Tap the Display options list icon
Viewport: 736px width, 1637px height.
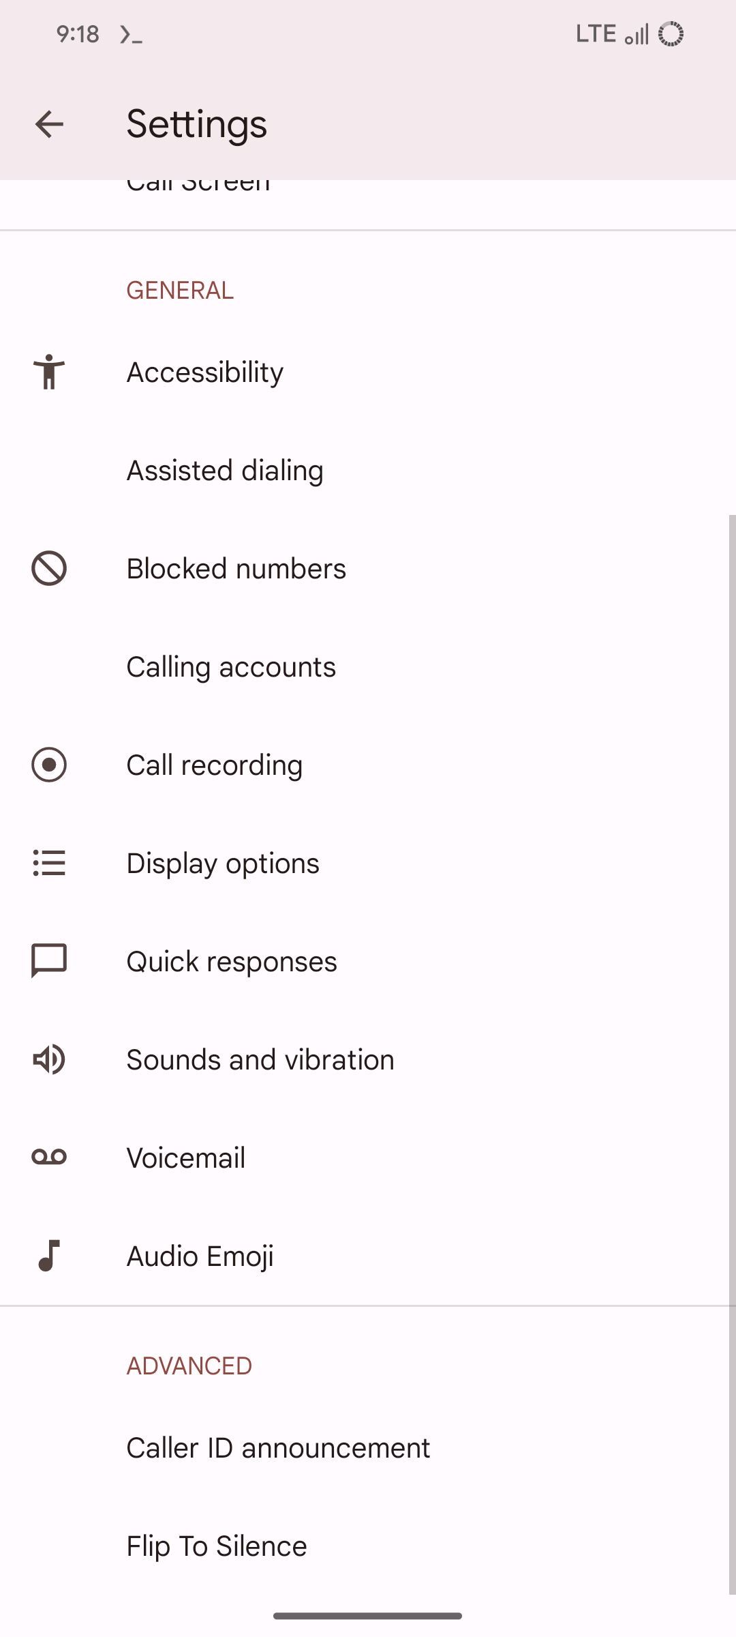point(49,863)
